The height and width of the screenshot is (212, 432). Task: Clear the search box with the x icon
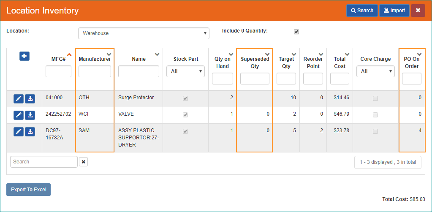(83, 162)
